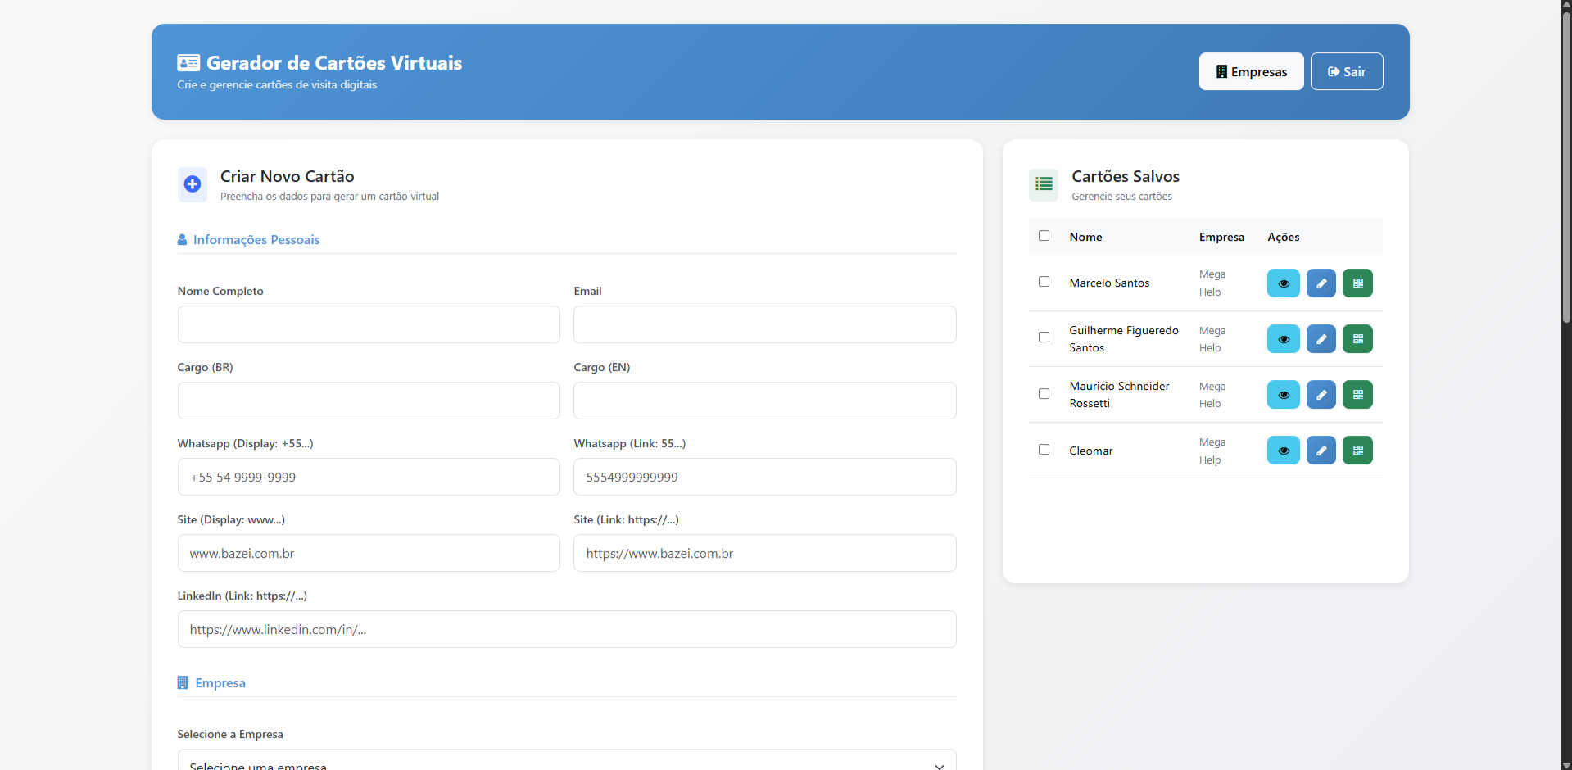This screenshot has height=770, width=1572.
Task: Click the Empresas button in header
Action: coord(1251,72)
